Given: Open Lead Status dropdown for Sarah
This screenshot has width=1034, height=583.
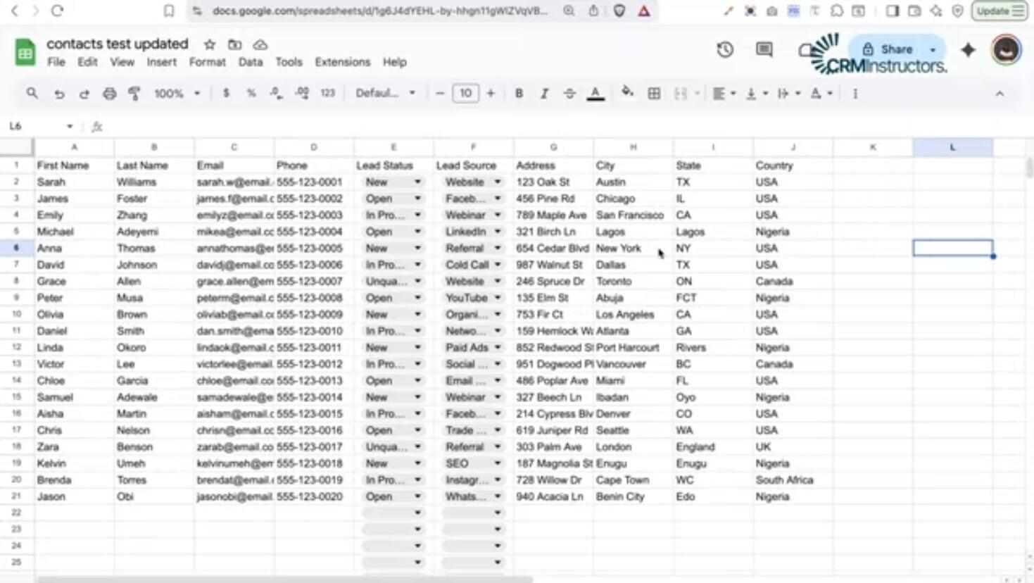Looking at the screenshot, I should pyautogui.click(x=417, y=182).
